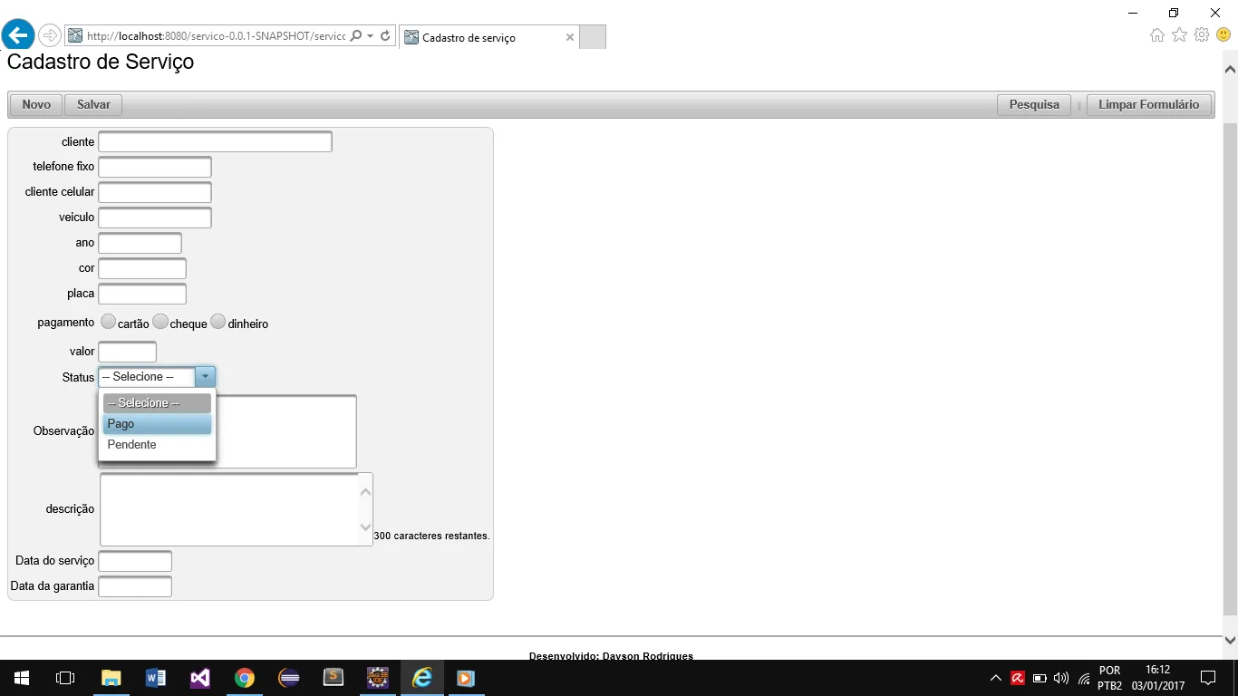Collapse the Status dropdown via its arrow
The width and height of the screenshot is (1238, 696).
pyautogui.click(x=206, y=377)
